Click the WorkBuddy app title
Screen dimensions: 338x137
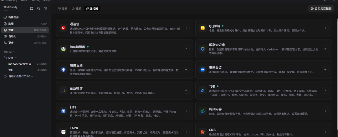pos(11,7)
